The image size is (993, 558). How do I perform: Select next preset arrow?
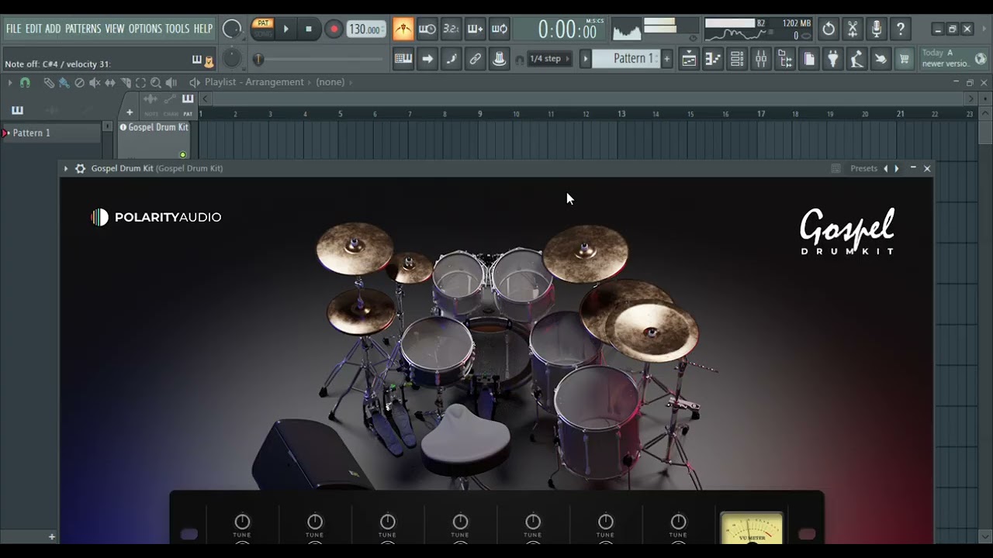[x=897, y=168]
